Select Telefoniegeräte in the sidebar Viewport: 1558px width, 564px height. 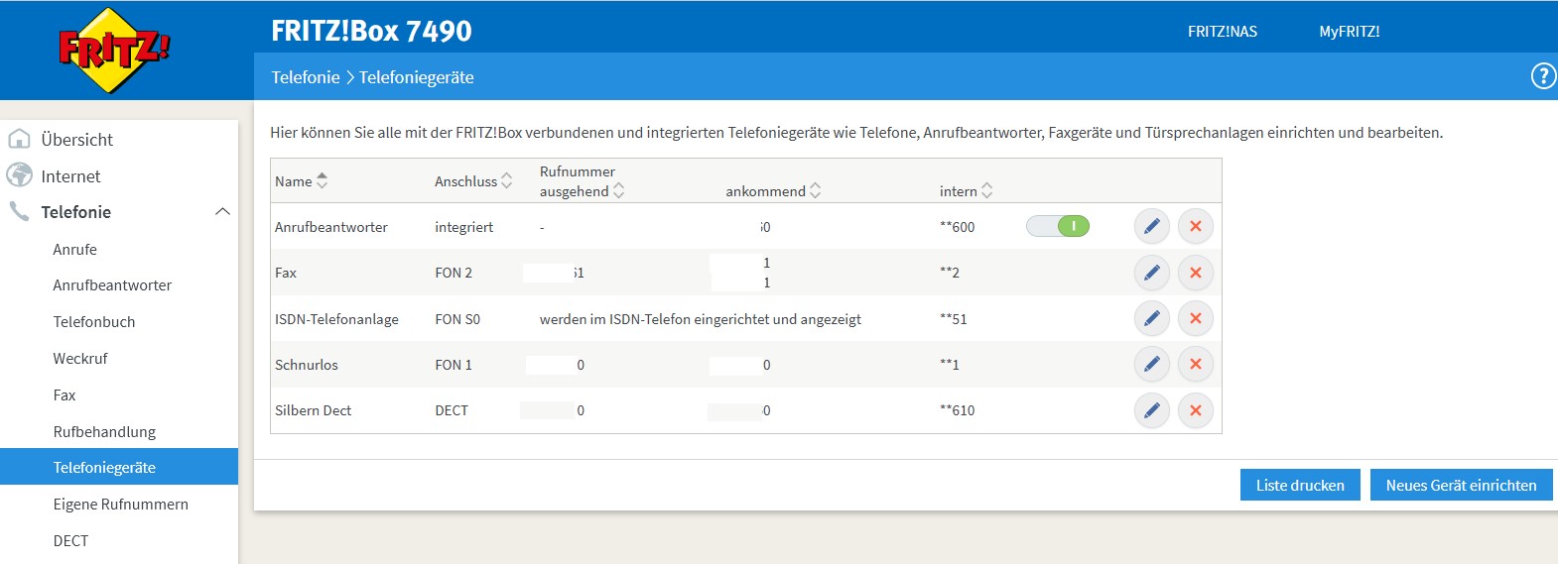(119, 467)
